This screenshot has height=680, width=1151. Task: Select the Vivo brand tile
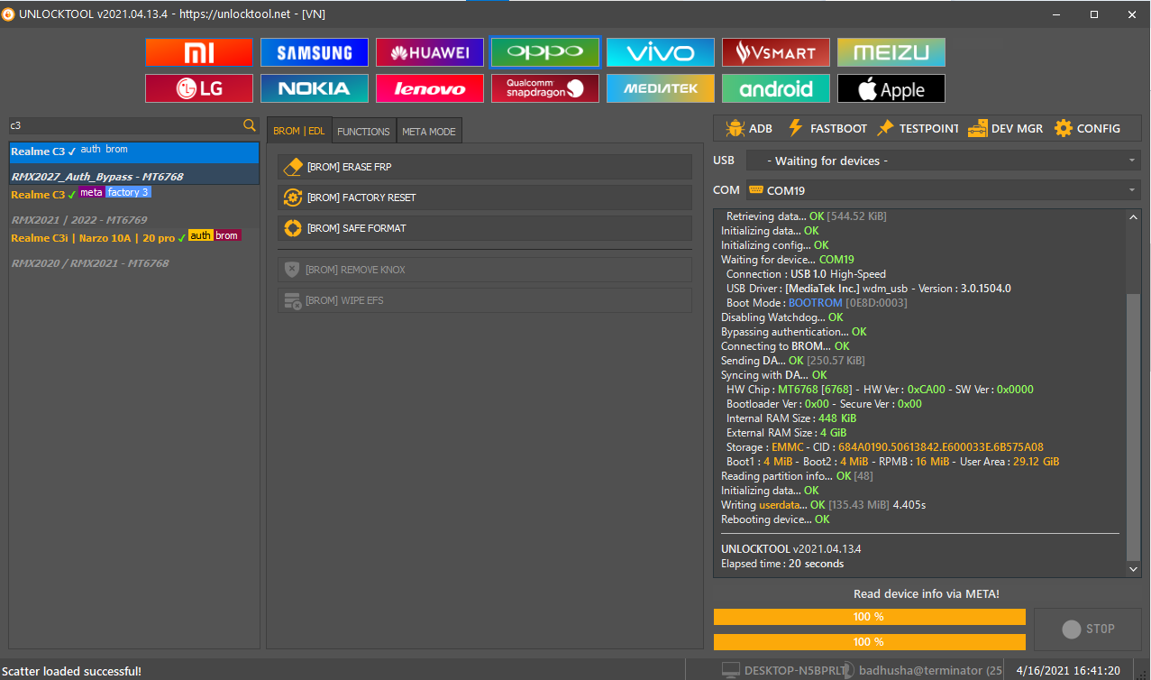(661, 52)
